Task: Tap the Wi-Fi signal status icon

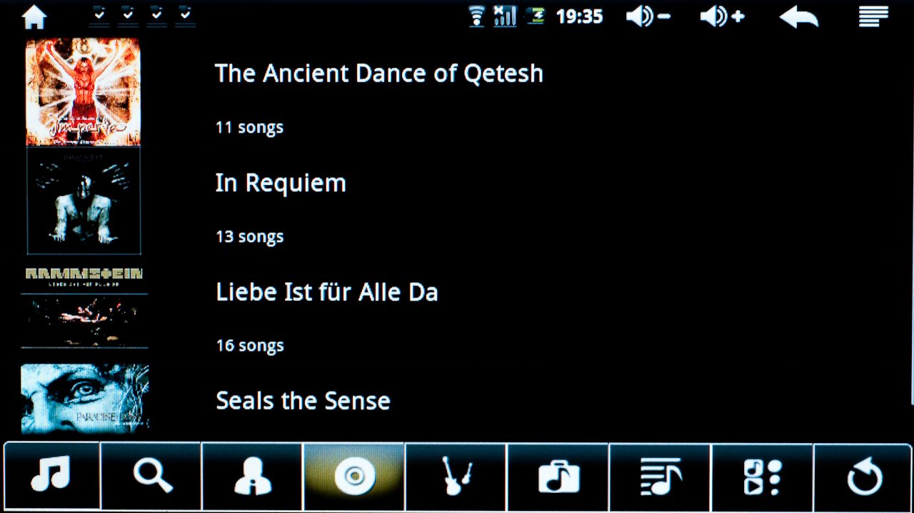Action: tap(476, 16)
